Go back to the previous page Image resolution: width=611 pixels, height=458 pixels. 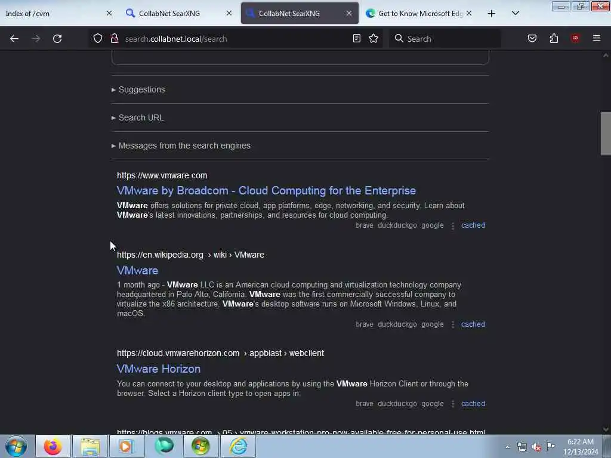[x=14, y=39]
